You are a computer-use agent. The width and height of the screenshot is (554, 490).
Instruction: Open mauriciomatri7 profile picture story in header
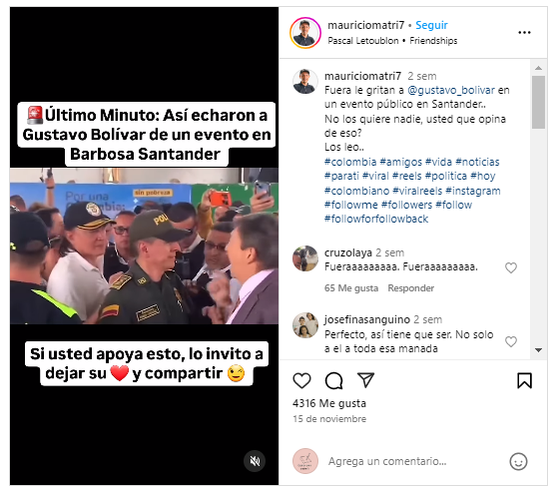[x=305, y=33]
